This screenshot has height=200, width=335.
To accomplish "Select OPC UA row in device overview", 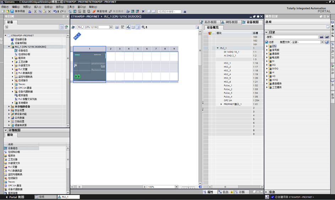I will pyautogui.click(x=233, y=100).
